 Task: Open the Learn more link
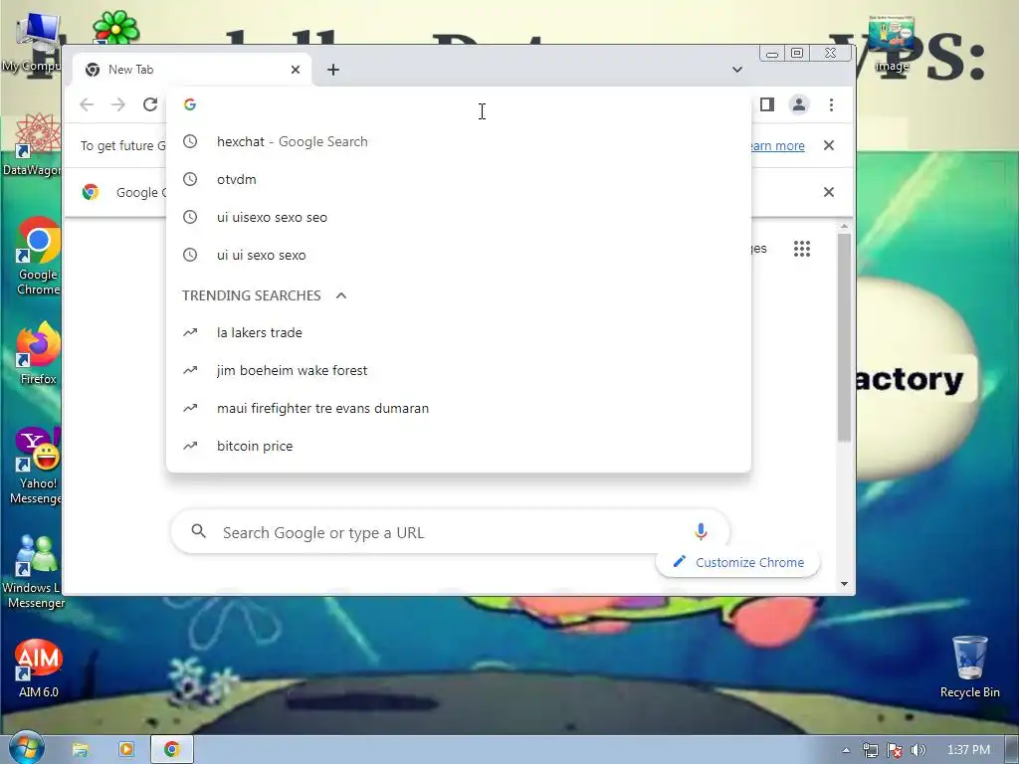777,145
